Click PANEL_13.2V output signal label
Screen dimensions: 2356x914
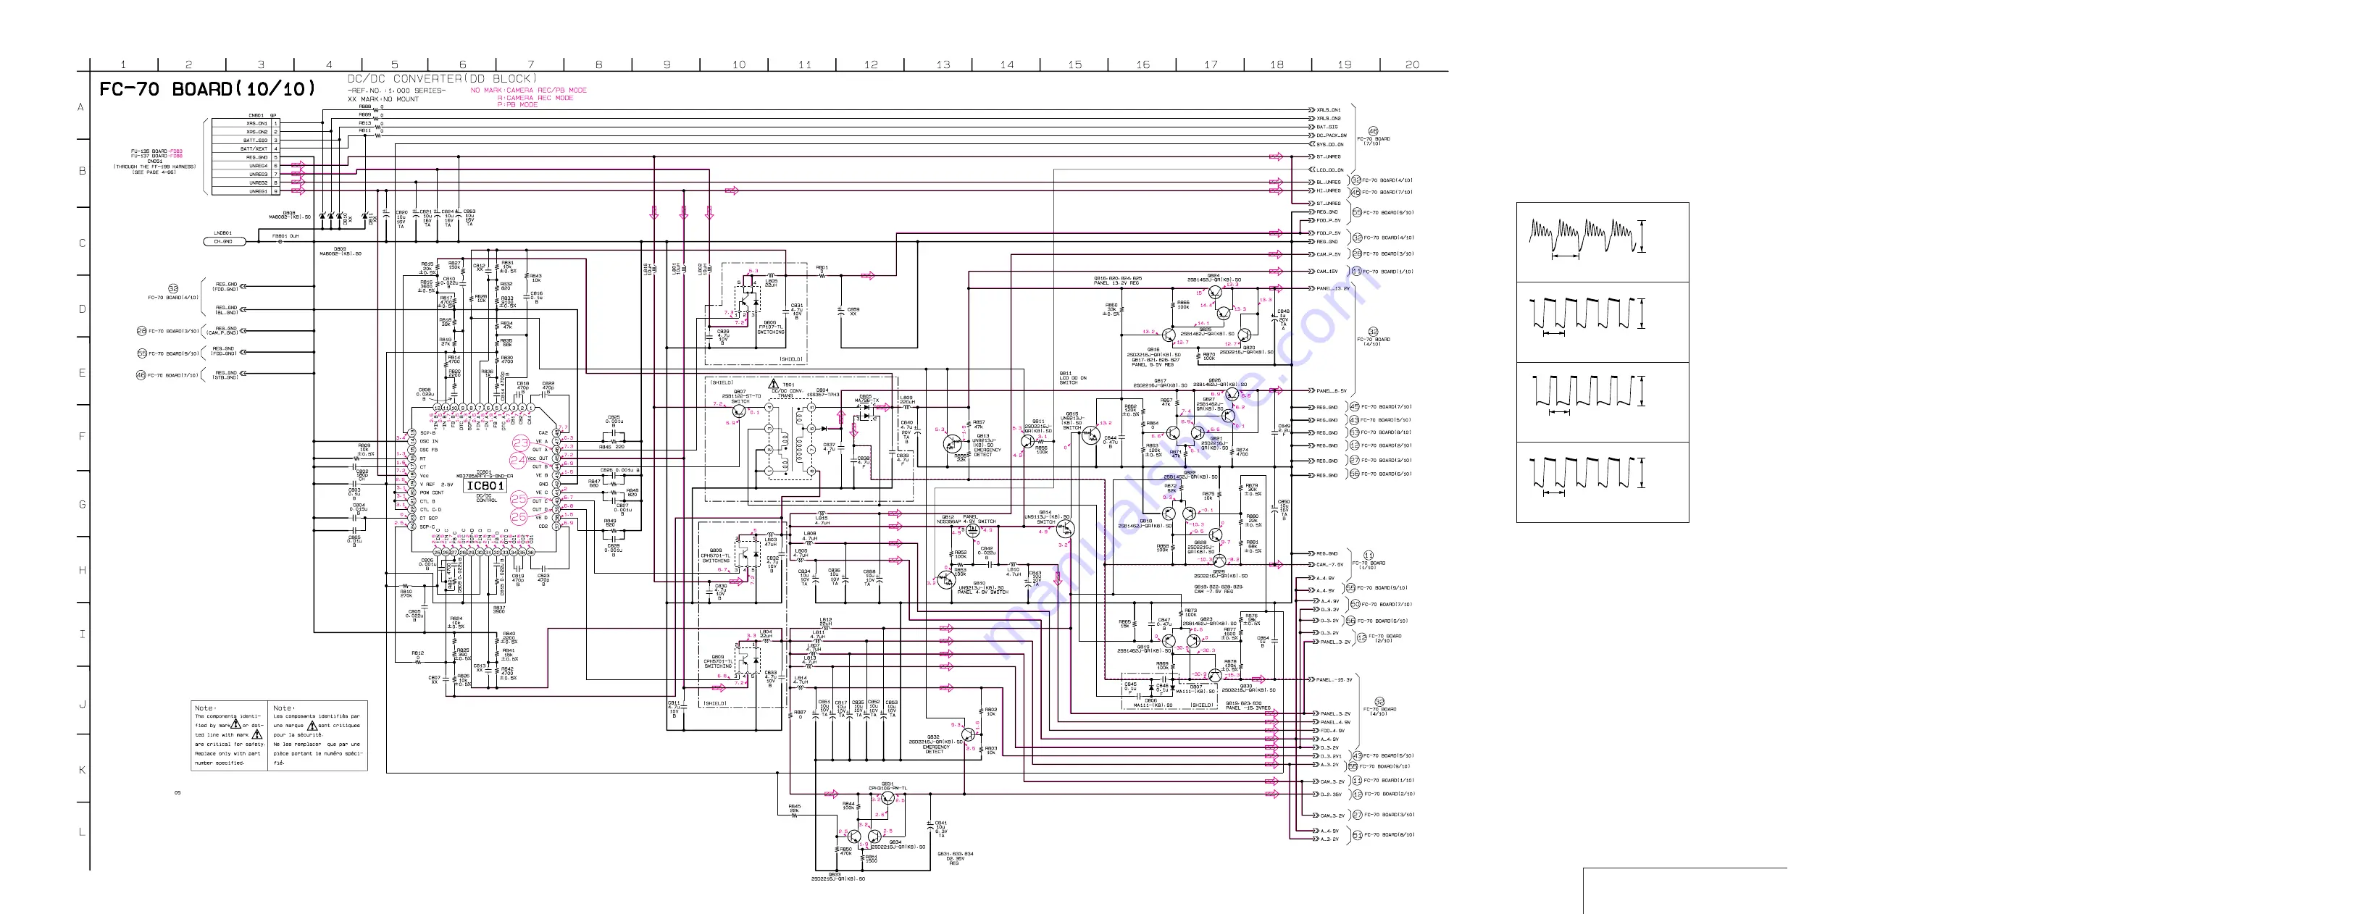(1334, 289)
